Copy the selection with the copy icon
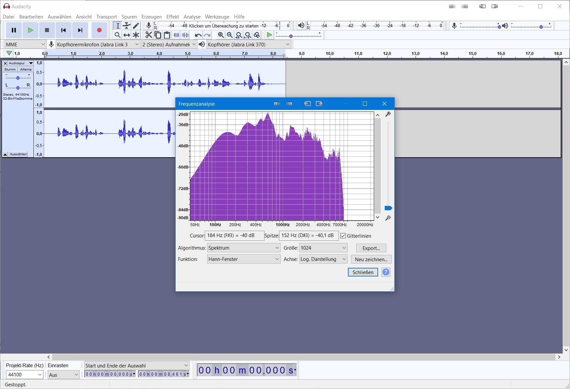The image size is (570, 389). click(x=158, y=35)
